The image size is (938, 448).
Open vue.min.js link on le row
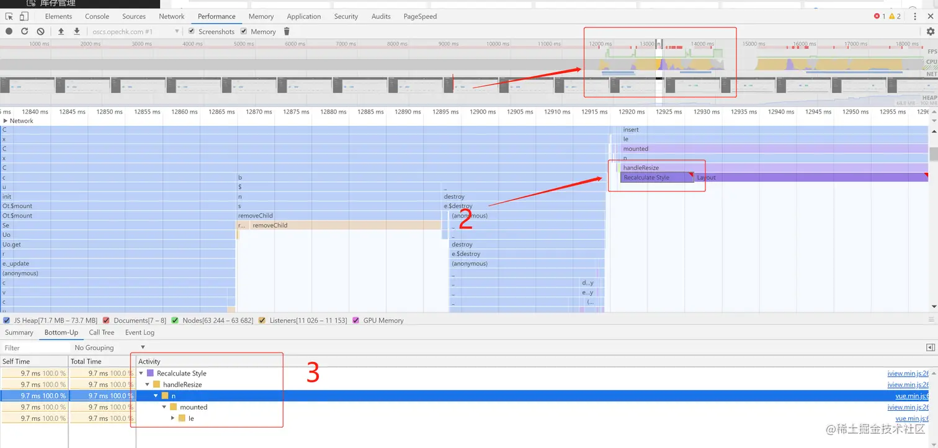(912, 418)
